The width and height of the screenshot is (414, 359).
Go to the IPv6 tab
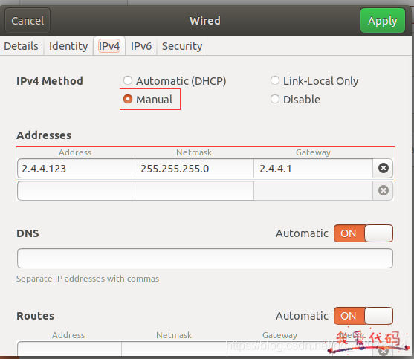point(141,46)
